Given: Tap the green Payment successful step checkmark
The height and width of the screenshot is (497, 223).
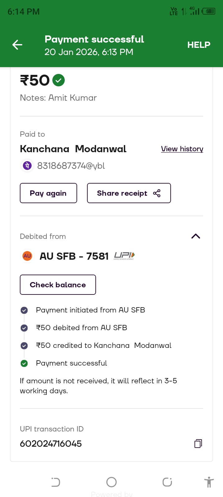Looking at the screenshot, I should (x=24, y=363).
